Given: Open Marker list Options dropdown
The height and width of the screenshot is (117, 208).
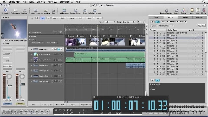Looking at the screenshot, I should (173, 22).
